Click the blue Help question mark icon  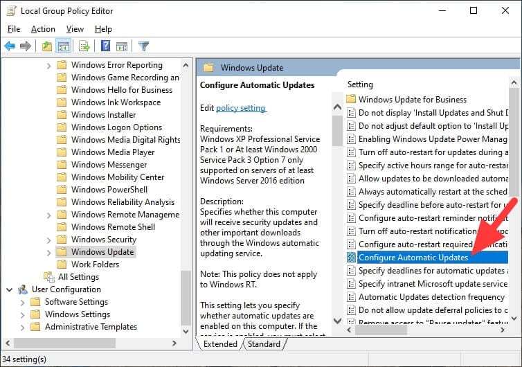pyautogui.click(x=105, y=46)
